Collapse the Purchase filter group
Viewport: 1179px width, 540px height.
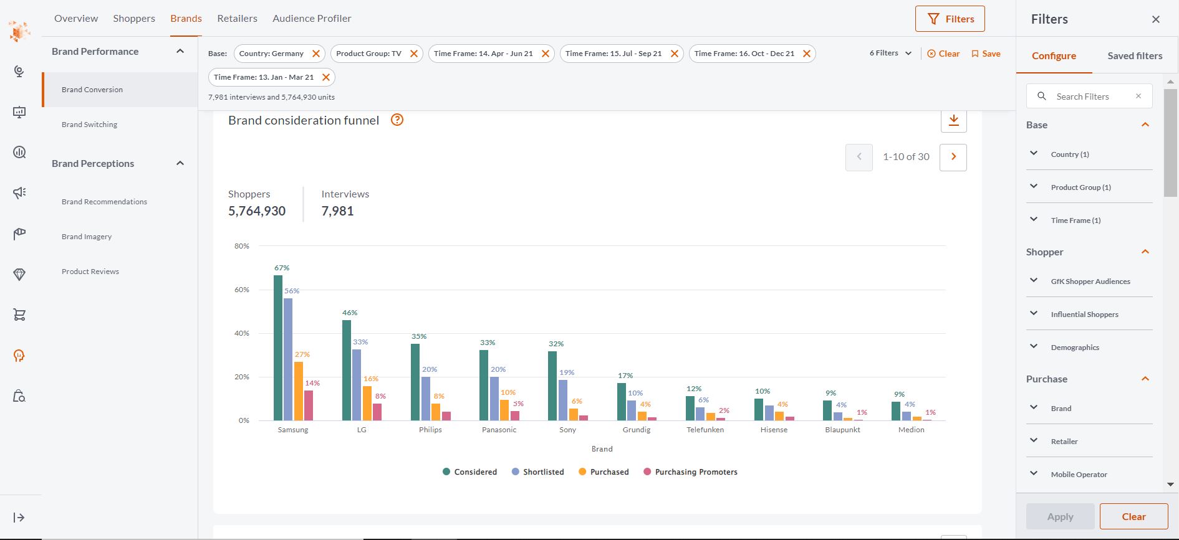pyautogui.click(x=1145, y=379)
